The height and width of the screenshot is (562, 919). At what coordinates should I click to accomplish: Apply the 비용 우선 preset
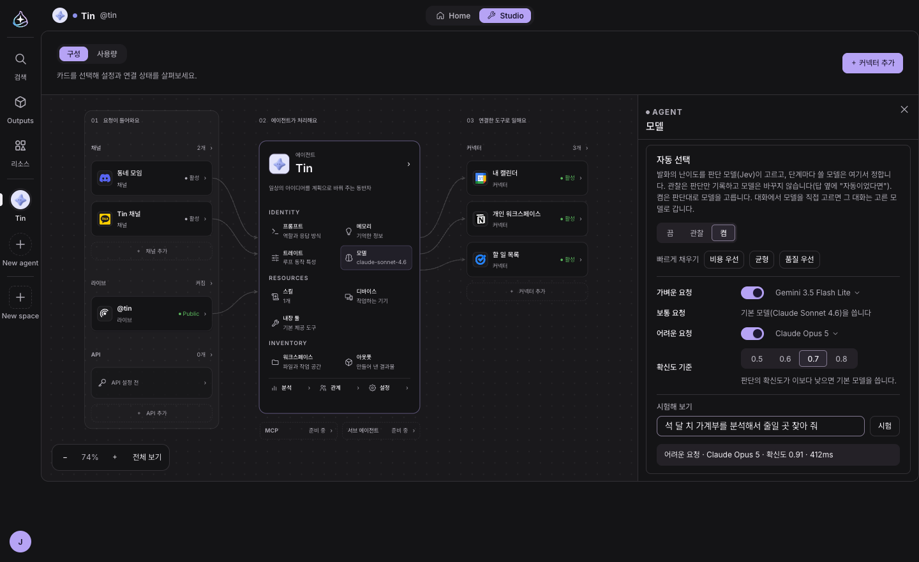724,260
